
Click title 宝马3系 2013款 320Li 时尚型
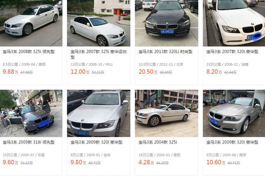[x=165, y=52]
